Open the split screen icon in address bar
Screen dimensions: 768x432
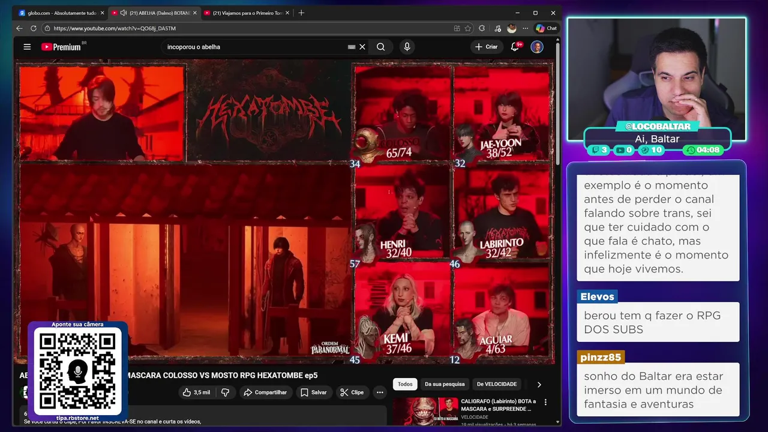pyautogui.click(x=457, y=28)
